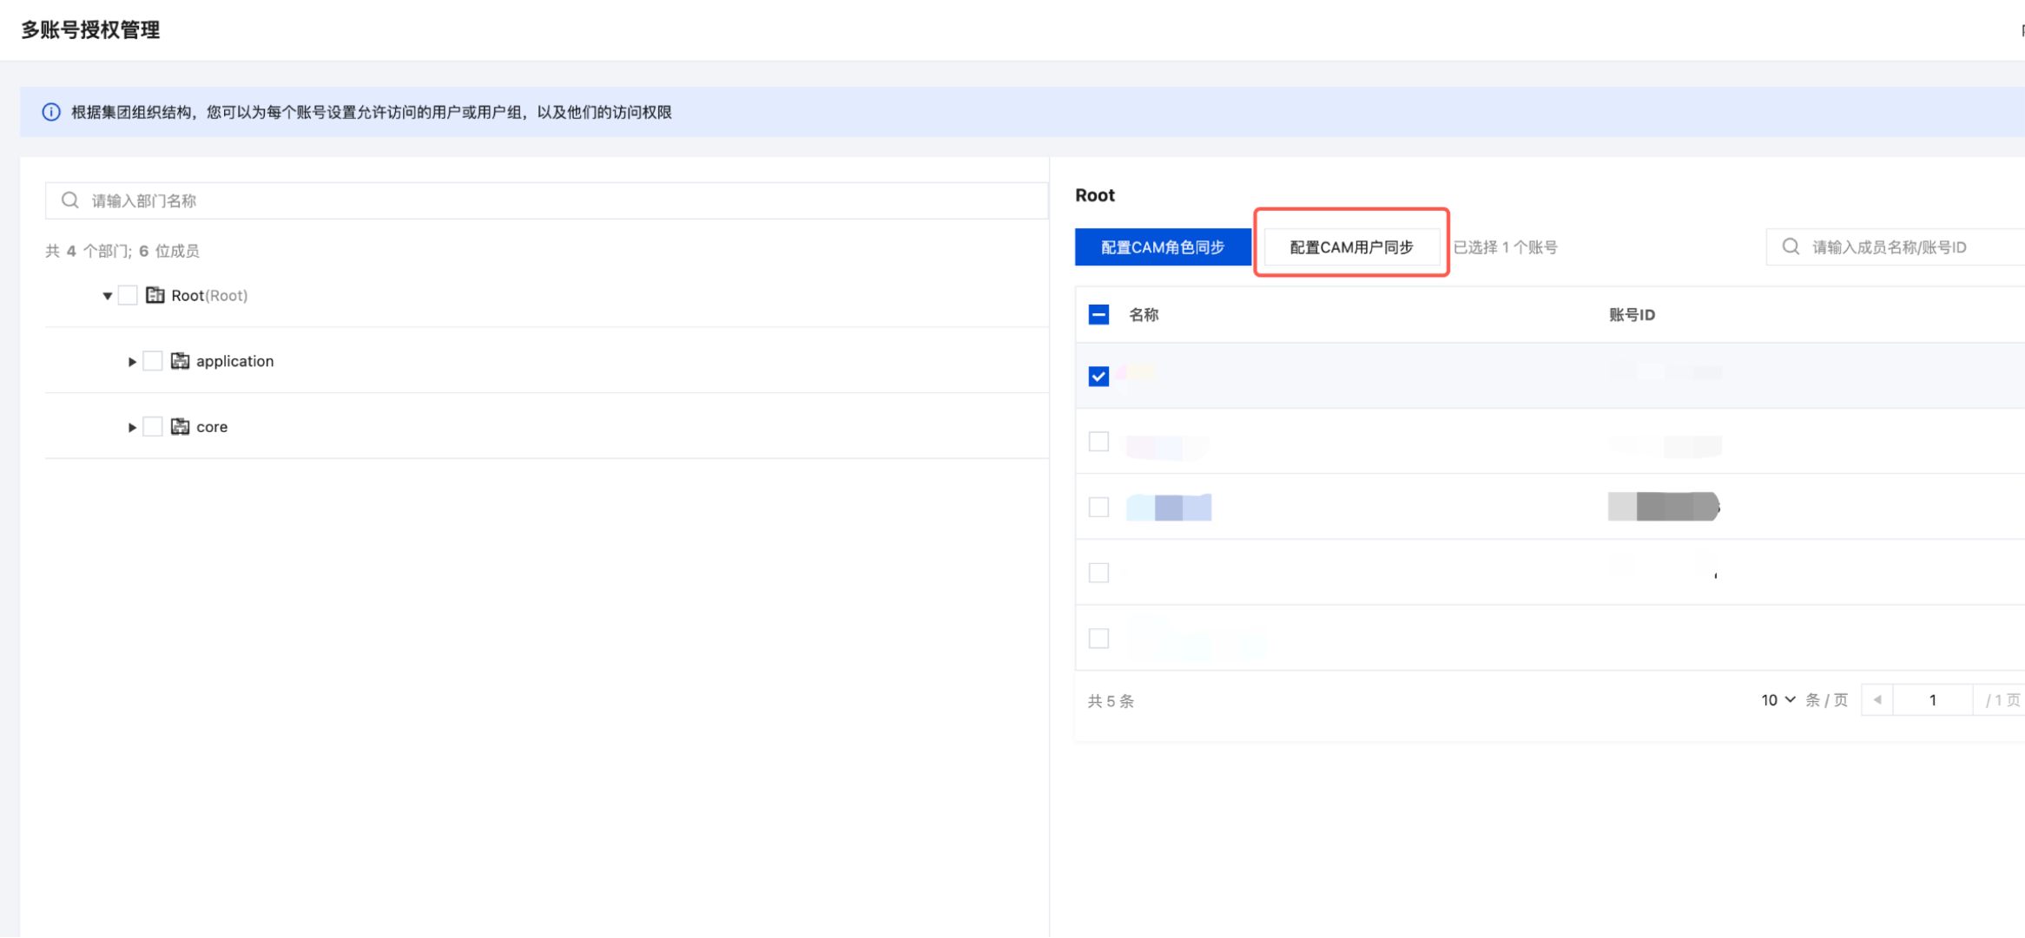Tick the Root(Root) checkbox in tree
2025x938 pixels.
[x=128, y=295]
